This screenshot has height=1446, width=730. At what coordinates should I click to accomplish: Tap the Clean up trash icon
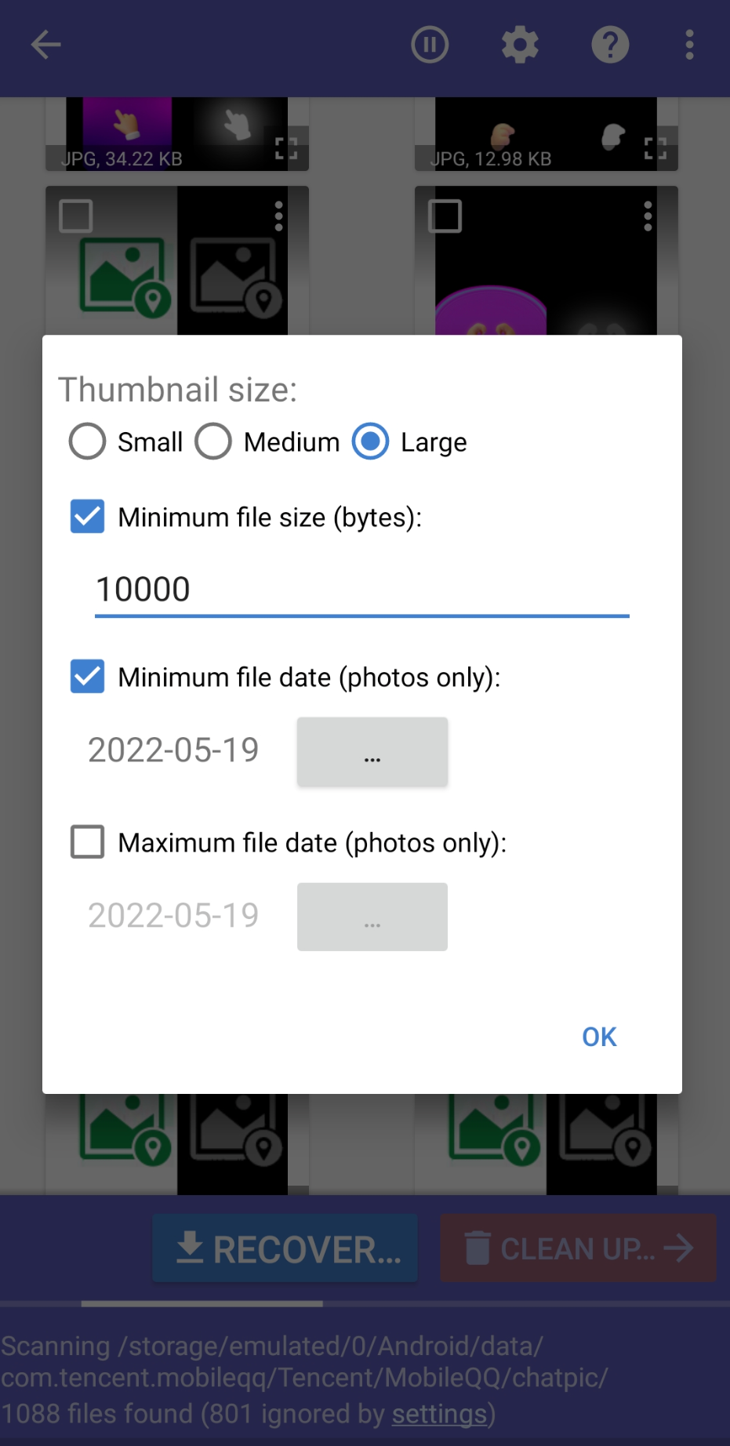[476, 1248]
